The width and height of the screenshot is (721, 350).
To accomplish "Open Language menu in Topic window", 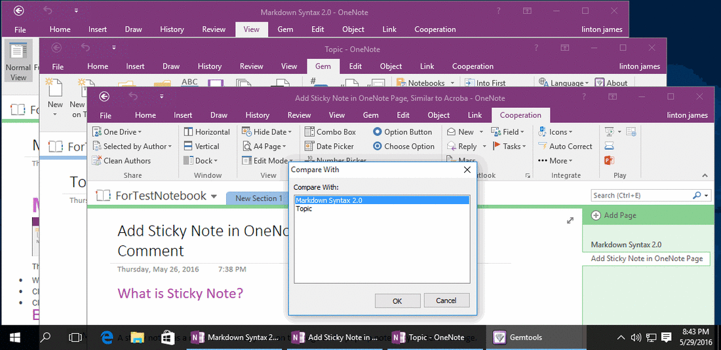I will (x=564, y=83).
